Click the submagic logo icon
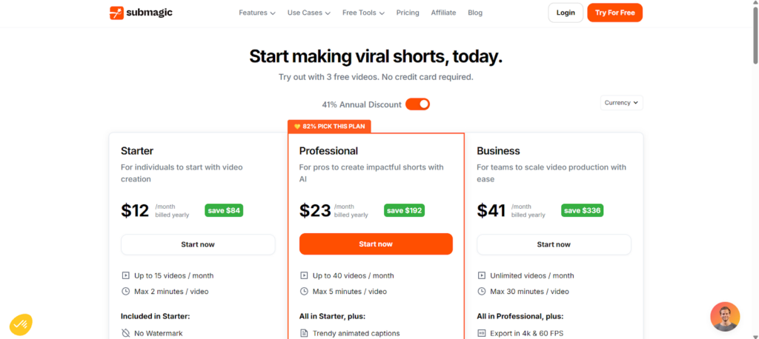This screenshot has width=759, height=339. coord(116,13)
